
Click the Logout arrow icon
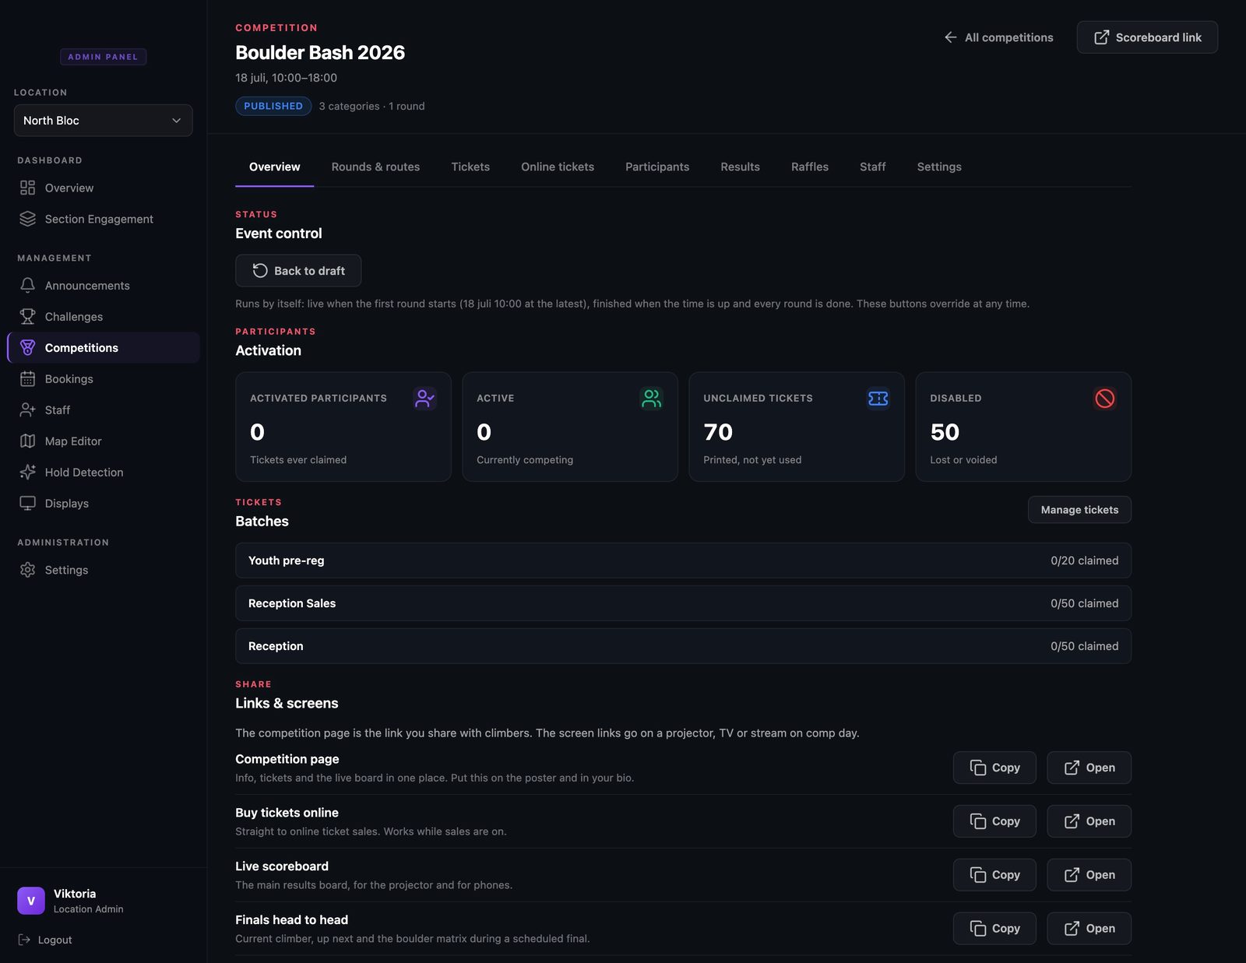pos(24,940)
